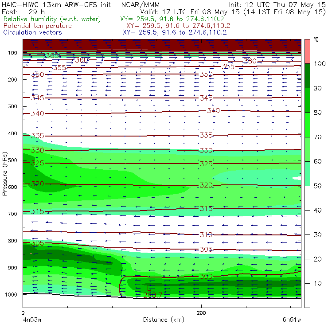Click the '500' pressure axis tick label
The image size is (328, 328).
(12, 160)
